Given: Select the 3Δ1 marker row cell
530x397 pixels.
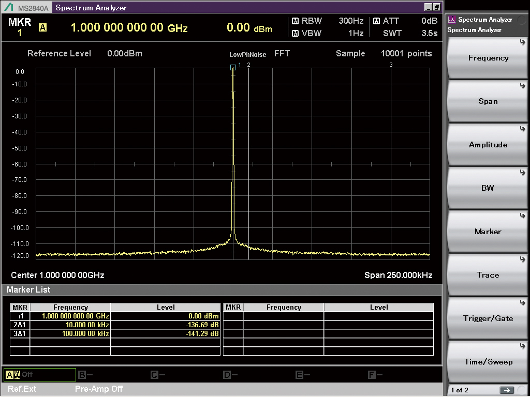Looking at the screenshot, I should click(20, 333).
